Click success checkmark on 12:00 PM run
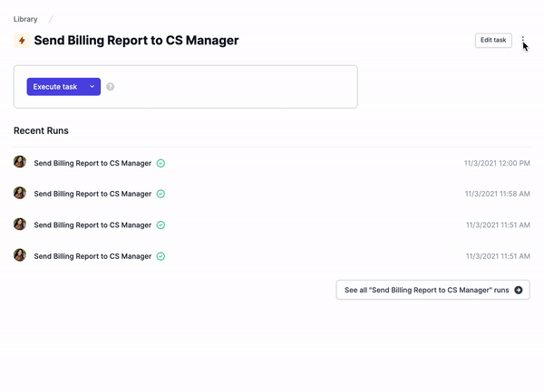The width and height of the screenshot is (544, 392). point(160,163)
